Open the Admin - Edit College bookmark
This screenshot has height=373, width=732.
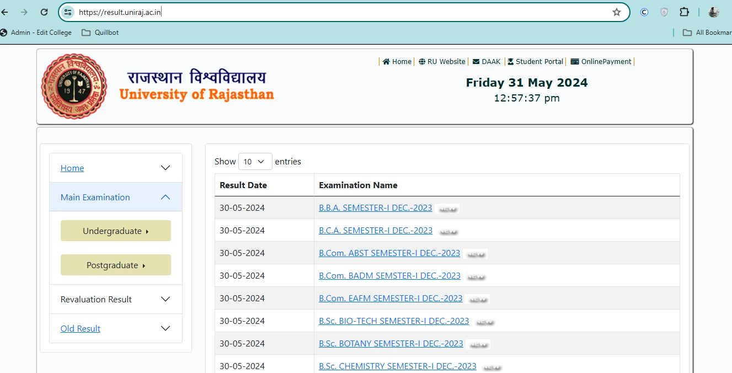pyautogui.click(x=36, y=33)
